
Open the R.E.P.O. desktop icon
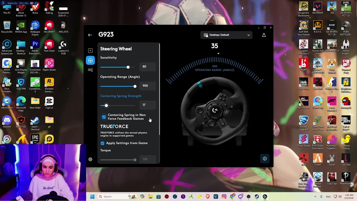[x=318, y=27]
